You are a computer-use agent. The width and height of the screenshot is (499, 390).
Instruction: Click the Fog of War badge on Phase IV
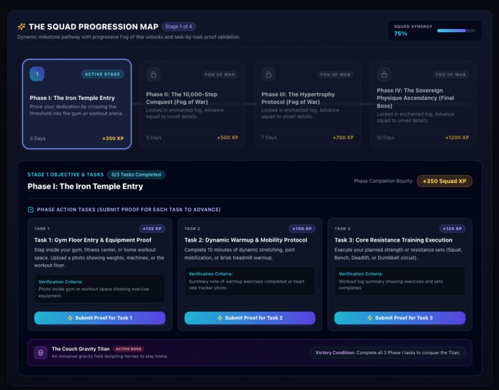coord(451,74)
